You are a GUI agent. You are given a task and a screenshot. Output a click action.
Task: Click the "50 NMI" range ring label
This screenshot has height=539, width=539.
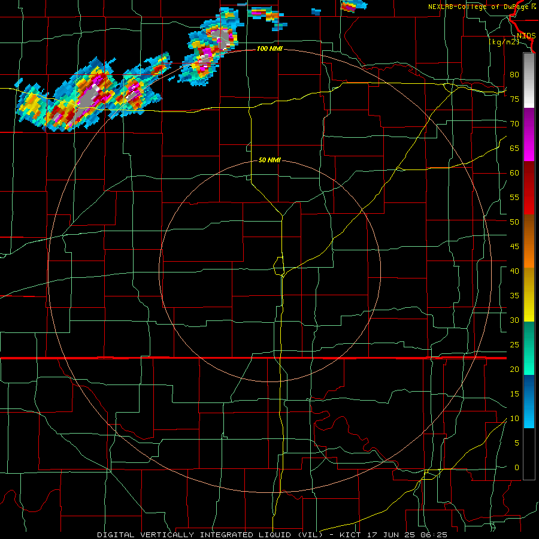coord(269,160)
